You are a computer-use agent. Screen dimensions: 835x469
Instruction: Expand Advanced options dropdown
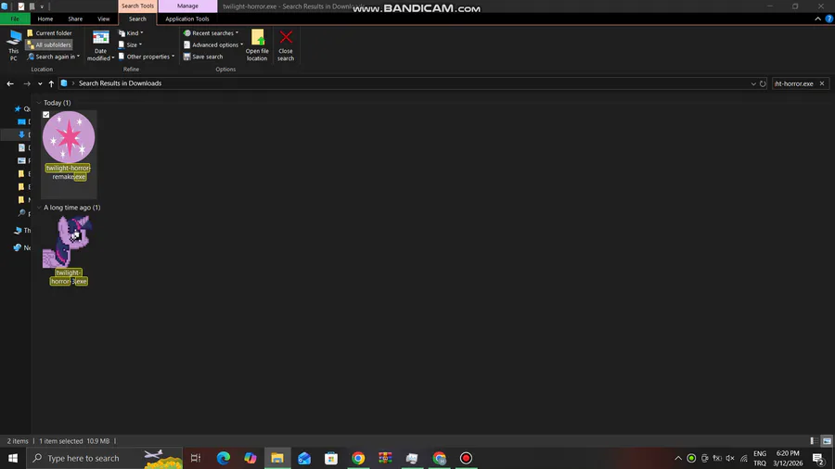click(213, 44)
